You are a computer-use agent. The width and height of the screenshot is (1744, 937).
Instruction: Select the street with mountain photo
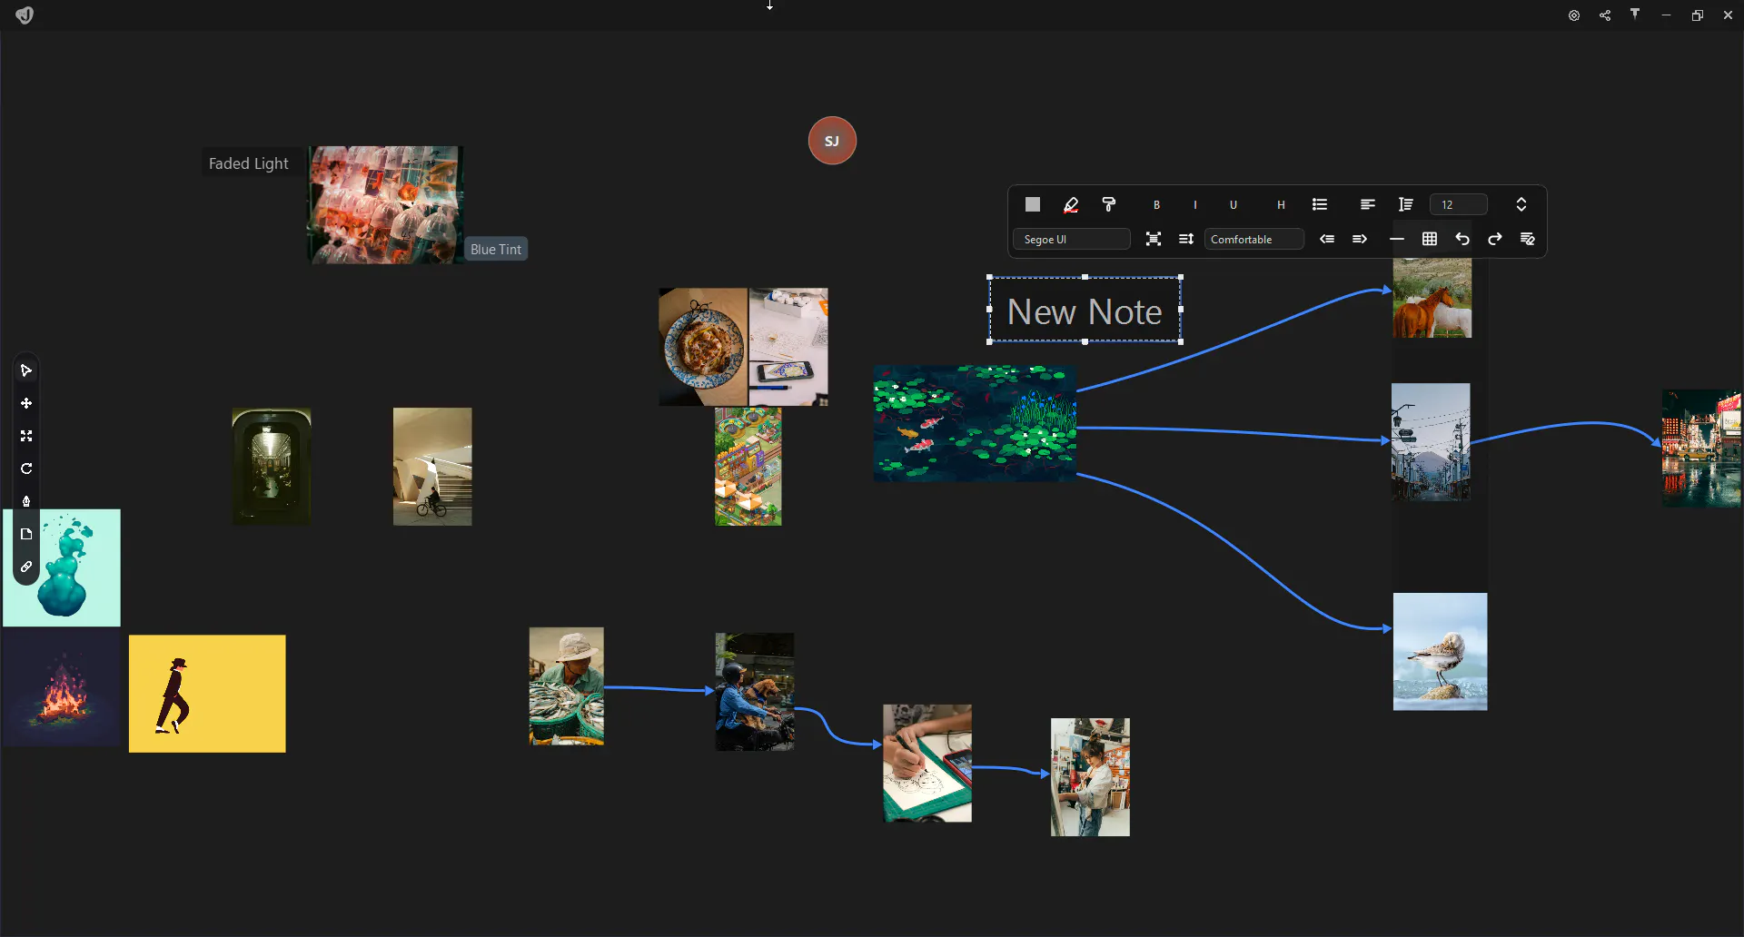pos(1431,441)
